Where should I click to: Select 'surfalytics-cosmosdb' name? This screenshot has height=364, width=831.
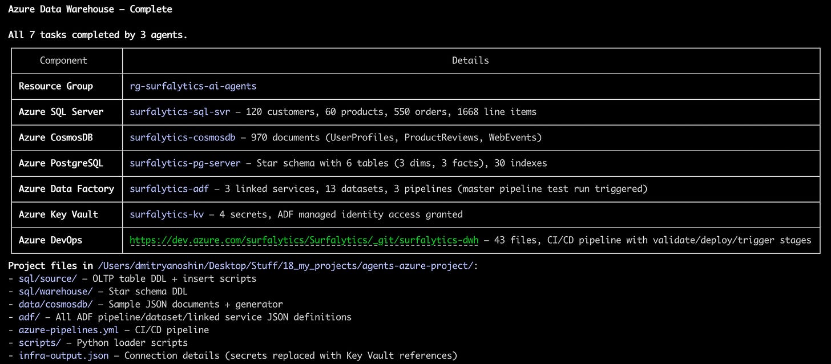[183, 137]
